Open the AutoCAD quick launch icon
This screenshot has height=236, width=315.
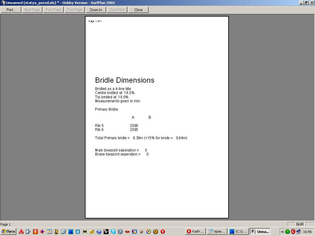(x=21, y=232)
